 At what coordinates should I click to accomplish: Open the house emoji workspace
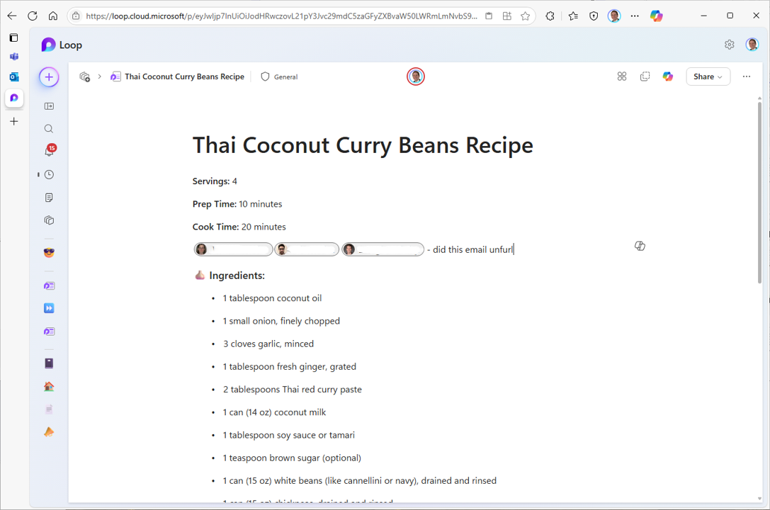pos(49,386)
